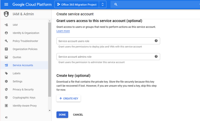Click the Labels tag icon

(6, 73)
